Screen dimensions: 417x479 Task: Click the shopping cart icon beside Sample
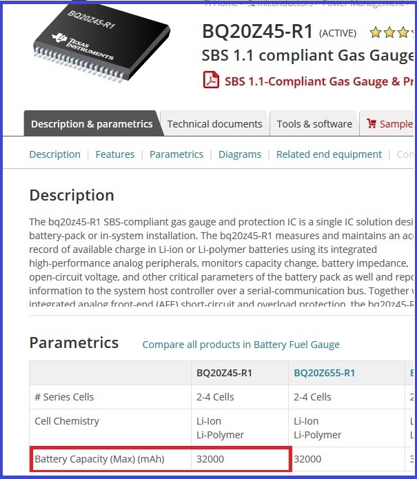372,124
